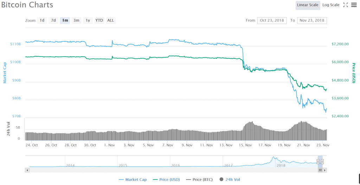Viewport: 360px width, 185px height.
Task: Show ALL time range
Action: [x=110, y=20]
